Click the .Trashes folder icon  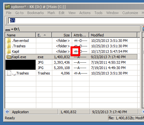[9, 46]
